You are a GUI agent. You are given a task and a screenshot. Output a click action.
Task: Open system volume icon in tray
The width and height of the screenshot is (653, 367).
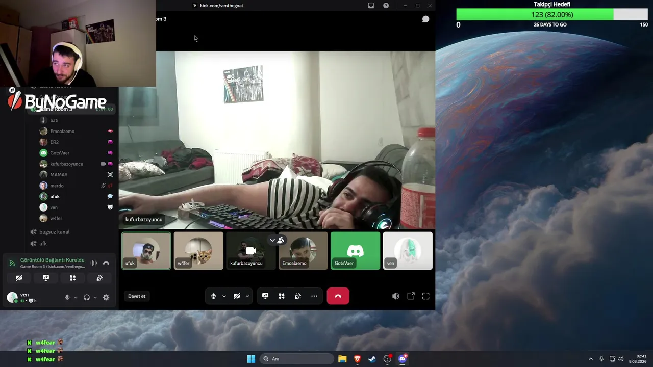621,359
